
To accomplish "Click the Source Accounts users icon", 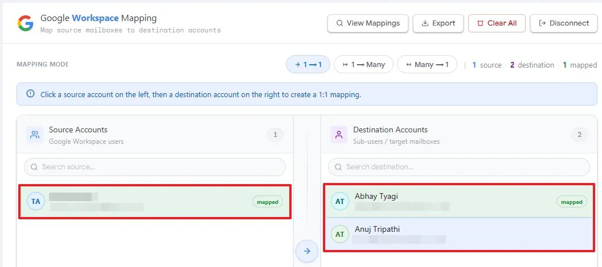I will pos(35,135).
